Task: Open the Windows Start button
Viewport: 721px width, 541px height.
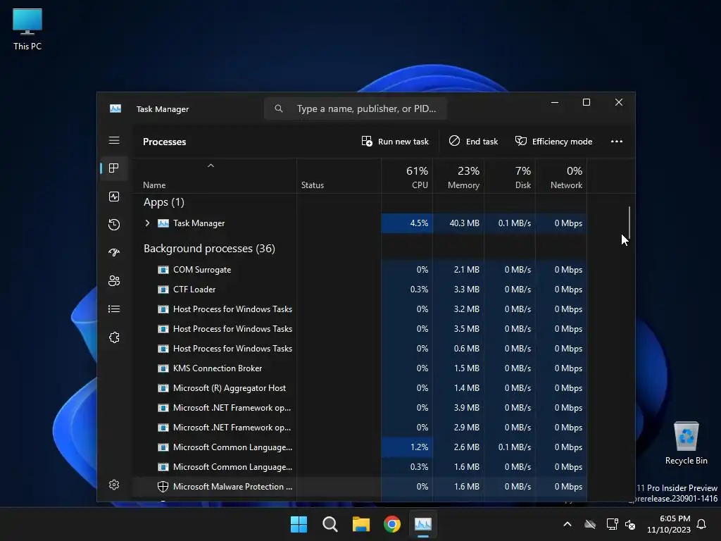Action: click(x=299, y=524)
